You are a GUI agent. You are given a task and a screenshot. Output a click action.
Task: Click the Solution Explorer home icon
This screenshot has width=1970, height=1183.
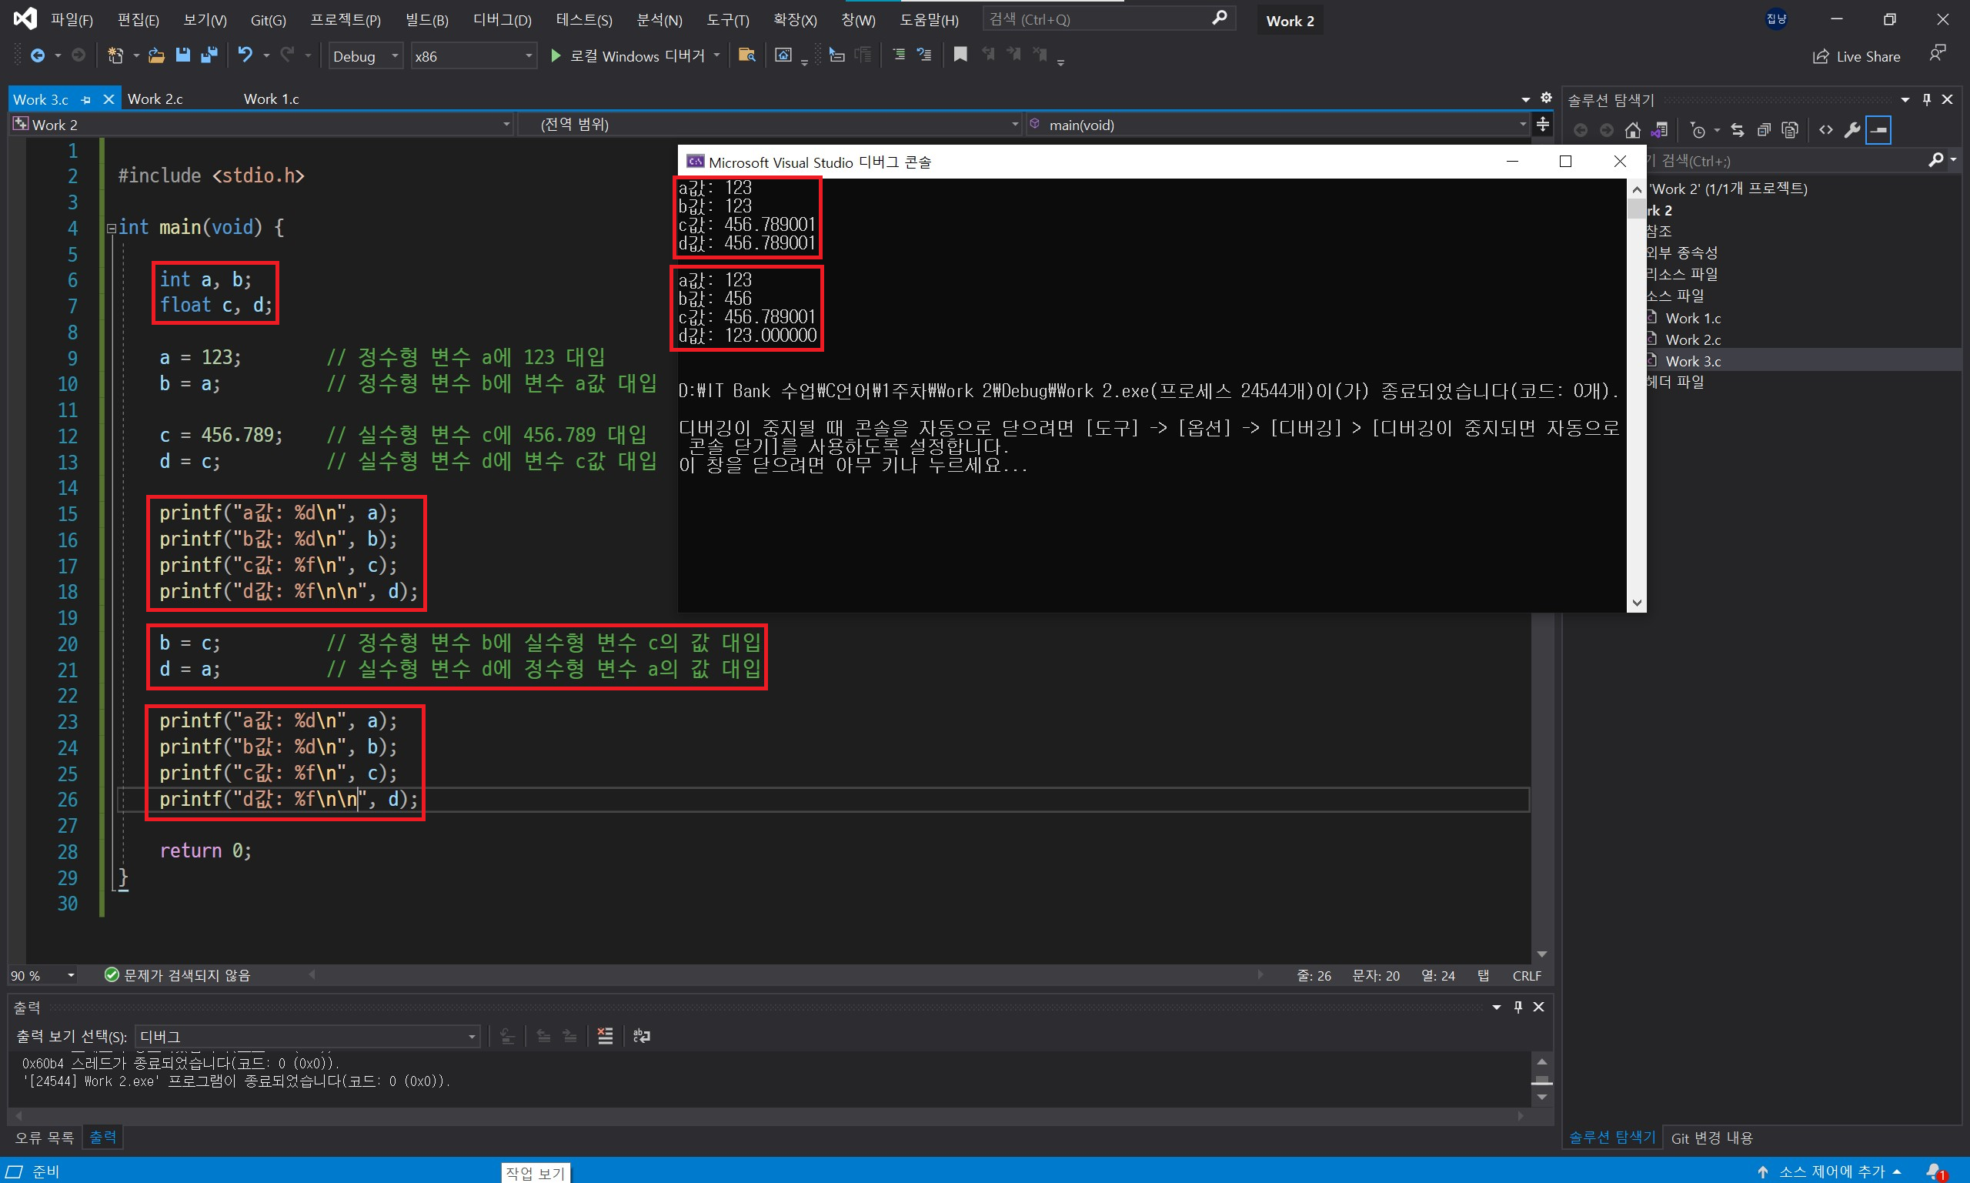(x=1633, y=130)
